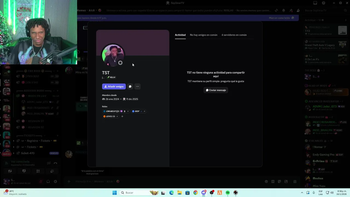Focus the Buscar SoyOmarTV search field
Image resolution: width=350 pixels, height=197 pixels.
325,10
